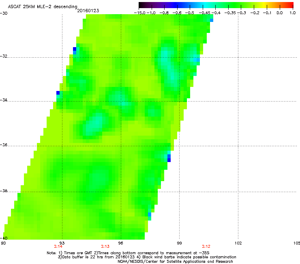Select the -0.3 color scale value
Viewport: 300px width, 264px height.
[242, 13]
